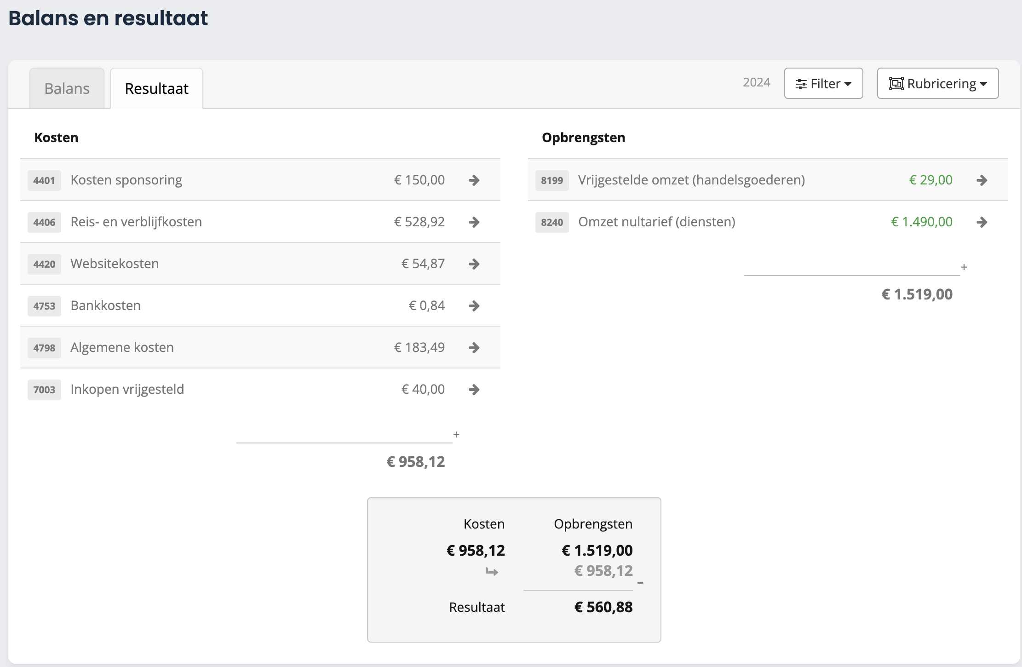
Task: Click ledger code 7003 badge
Action: pos(44,390)
